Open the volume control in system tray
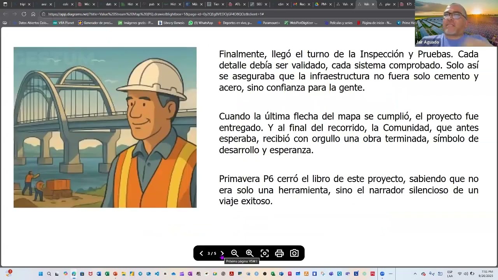This screenshot has height=280, width=498. coord(466,274)
